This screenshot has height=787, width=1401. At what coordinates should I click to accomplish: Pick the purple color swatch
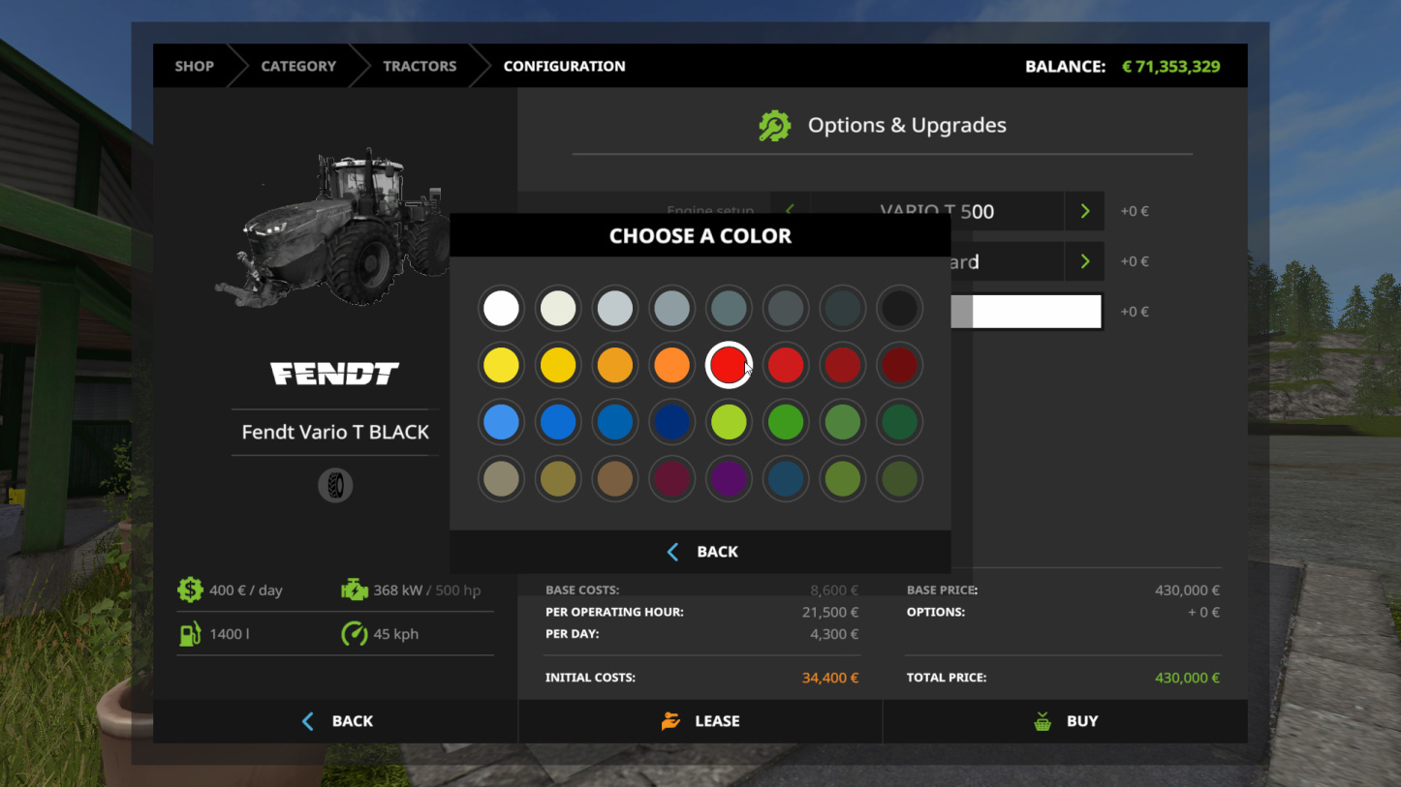coord(729,479)
